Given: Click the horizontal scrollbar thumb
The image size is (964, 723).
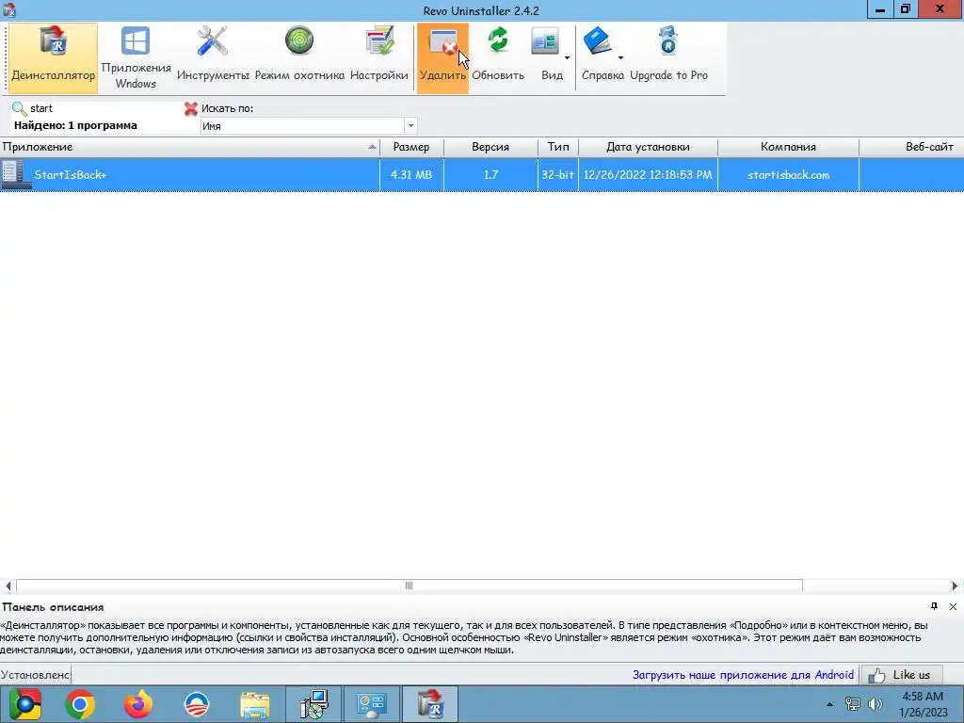Looking at the screenshot, I should [409, 586].
